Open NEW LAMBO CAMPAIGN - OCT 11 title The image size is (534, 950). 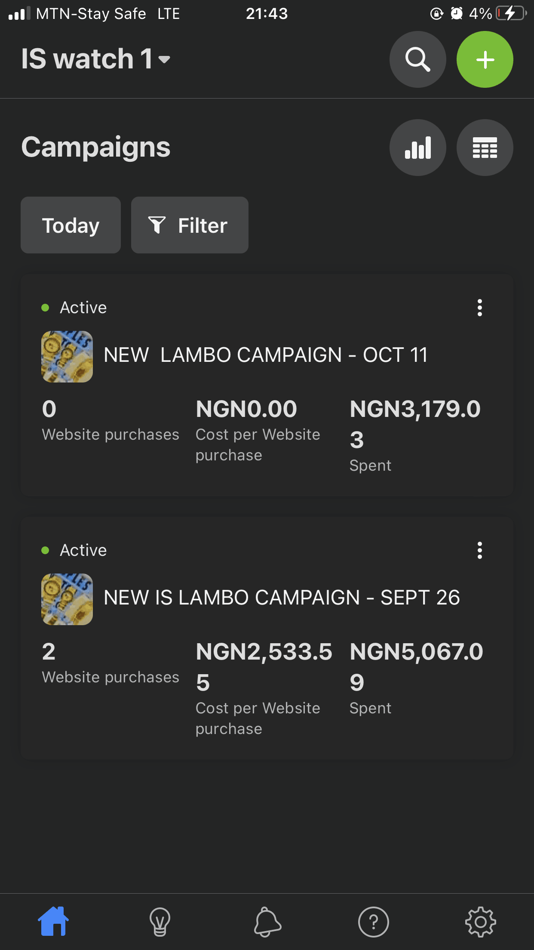coord(266,355)
